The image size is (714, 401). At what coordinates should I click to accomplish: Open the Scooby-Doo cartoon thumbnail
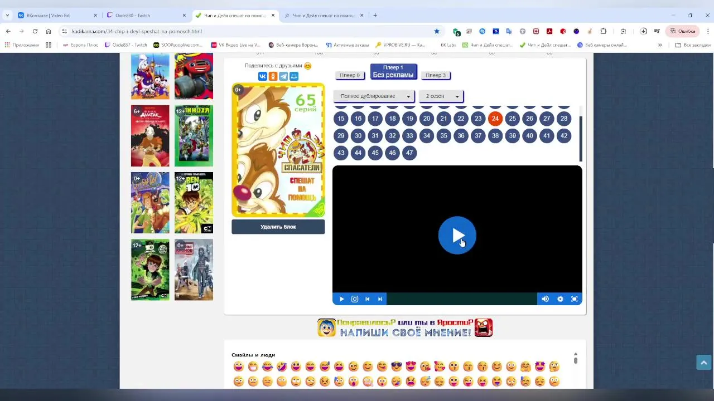pos(150,203)
